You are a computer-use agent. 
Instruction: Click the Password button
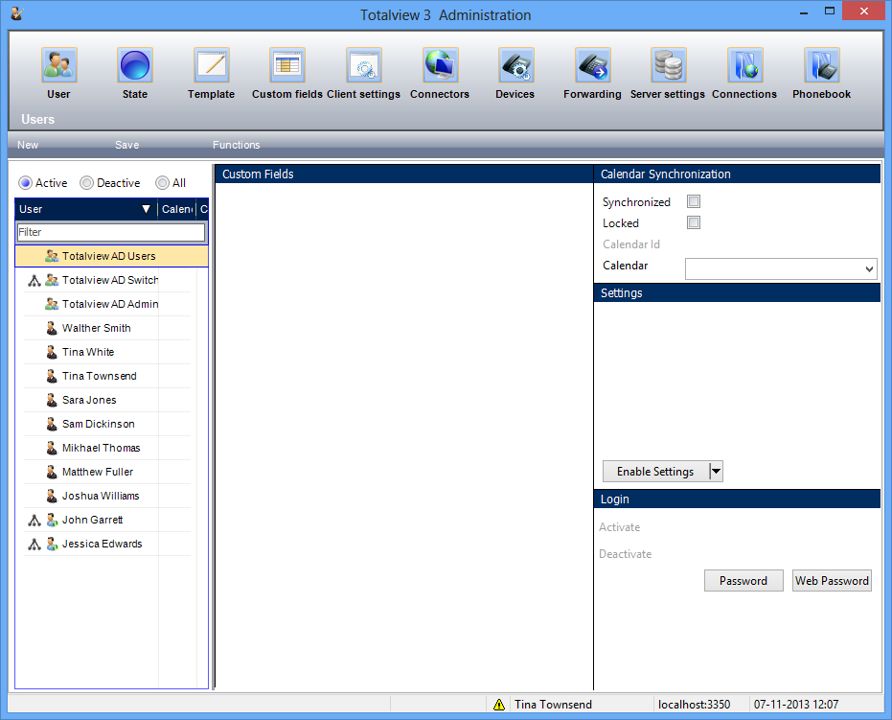(x=743, y=581)
